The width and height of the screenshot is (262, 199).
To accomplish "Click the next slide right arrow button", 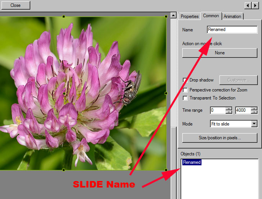I will [254, 5].
